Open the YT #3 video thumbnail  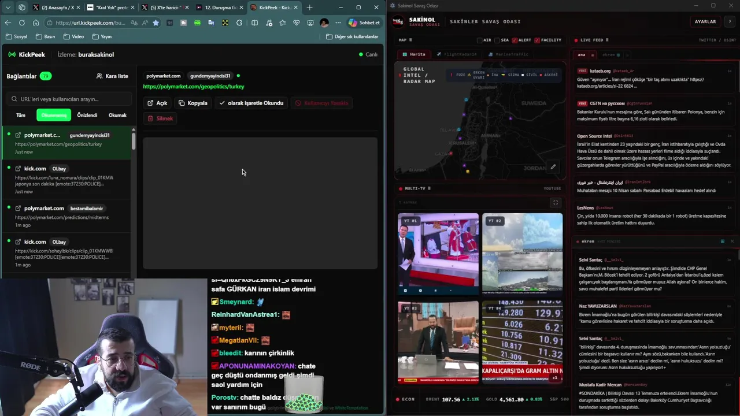(438, 342)
